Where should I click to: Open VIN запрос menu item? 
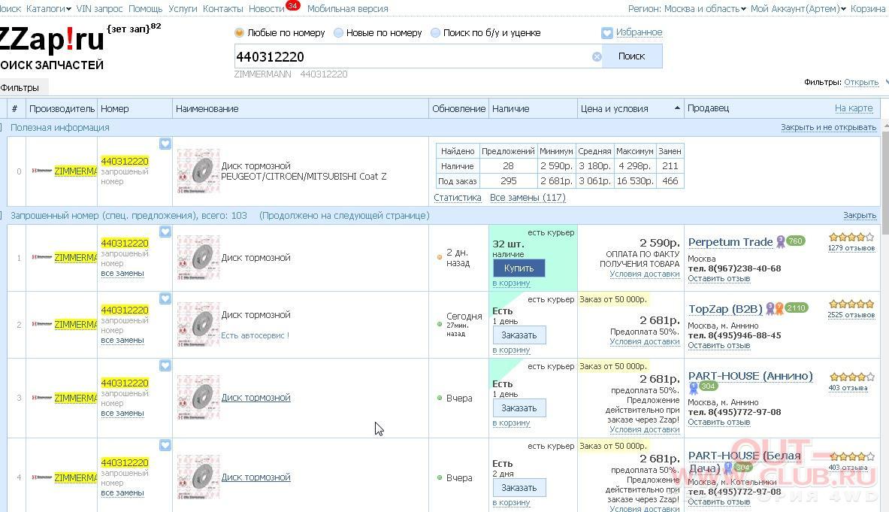[x=99, y=8]
